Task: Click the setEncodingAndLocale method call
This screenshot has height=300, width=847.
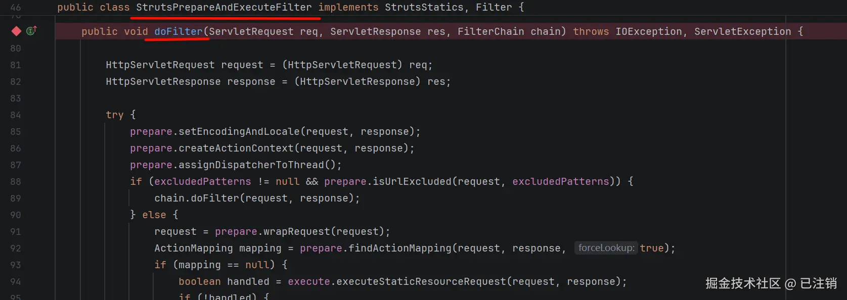Action: pyautogui.click(x=239, y=131)
